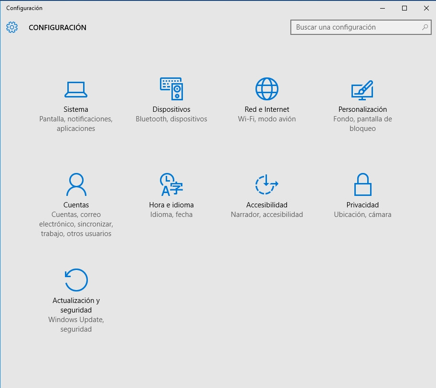Open Dispositivos via keyboard and speaker icon
Image resolution: width=436 pixels, height=388 pixels.
click(171, 89)
